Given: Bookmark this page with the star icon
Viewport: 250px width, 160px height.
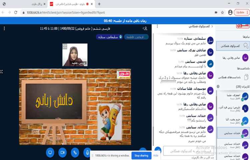Looking at the screenshot, I should pos(222,12).
